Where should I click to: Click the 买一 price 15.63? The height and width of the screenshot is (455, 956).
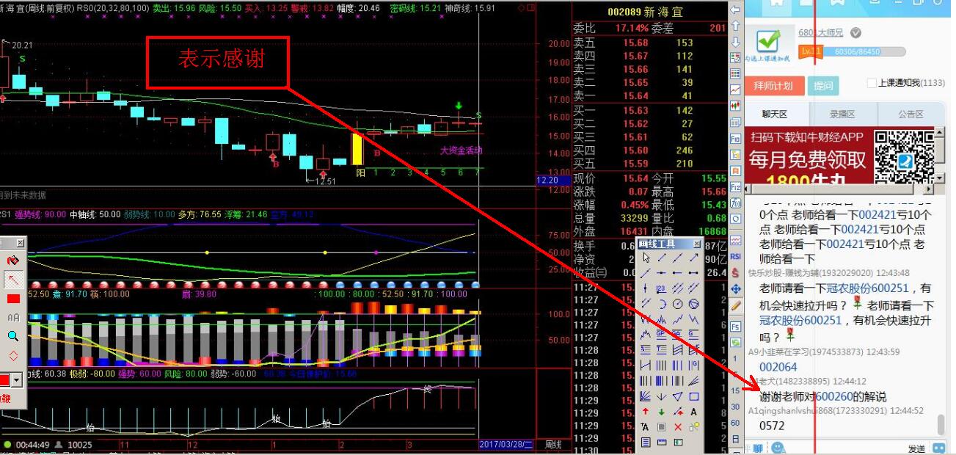click(635, 111)
